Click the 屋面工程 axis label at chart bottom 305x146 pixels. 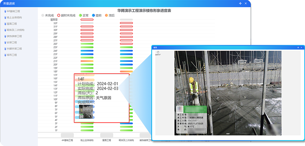click(106, 140)
